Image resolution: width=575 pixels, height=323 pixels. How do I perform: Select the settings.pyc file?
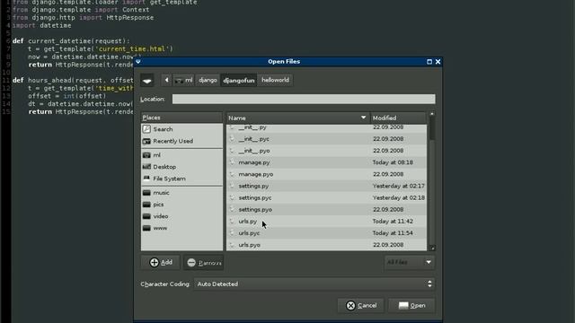pyautogui.click(x=326, y=197)
